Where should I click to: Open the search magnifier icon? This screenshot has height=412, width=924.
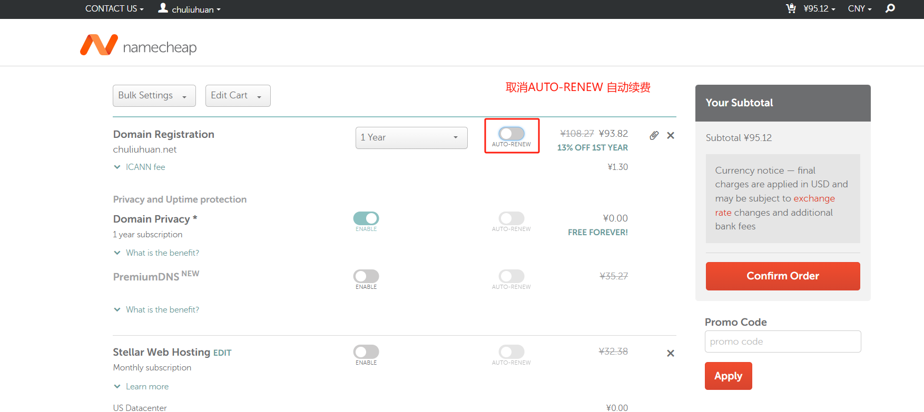click(890, 8)
